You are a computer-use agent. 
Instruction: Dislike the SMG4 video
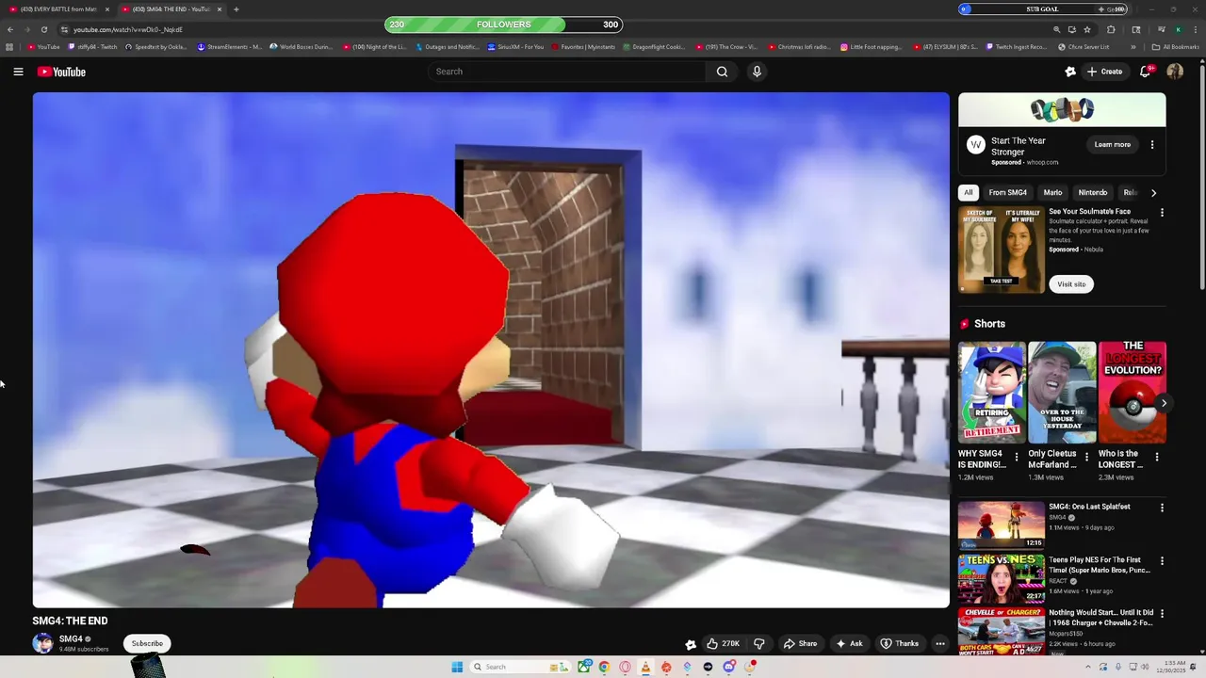click(x=758, y=644)
